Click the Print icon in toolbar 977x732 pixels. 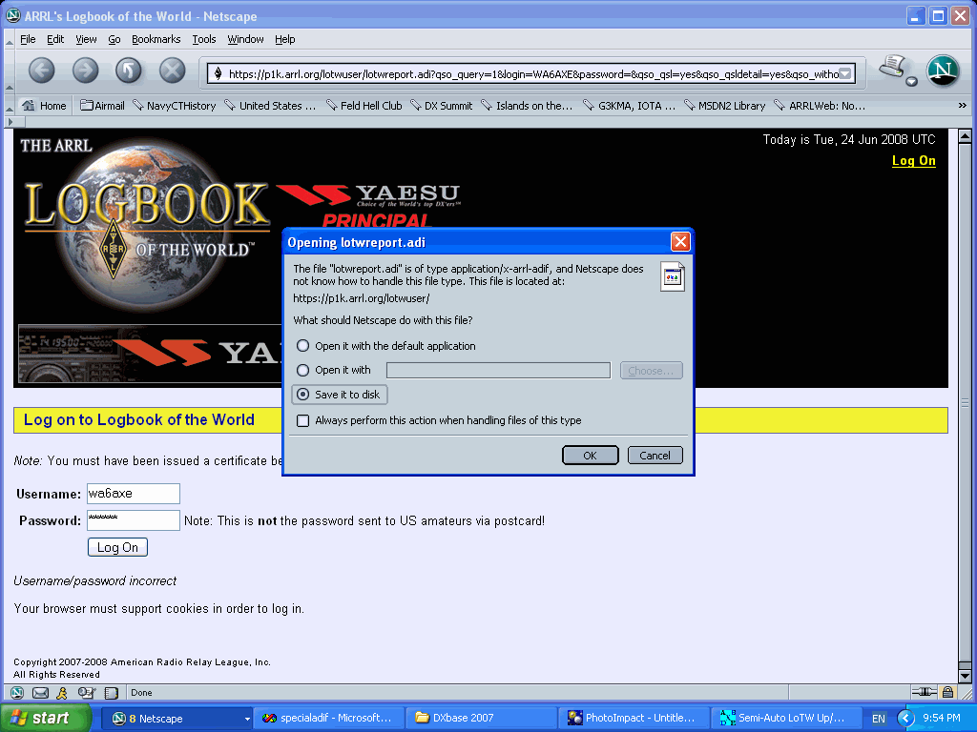[892, 68]
